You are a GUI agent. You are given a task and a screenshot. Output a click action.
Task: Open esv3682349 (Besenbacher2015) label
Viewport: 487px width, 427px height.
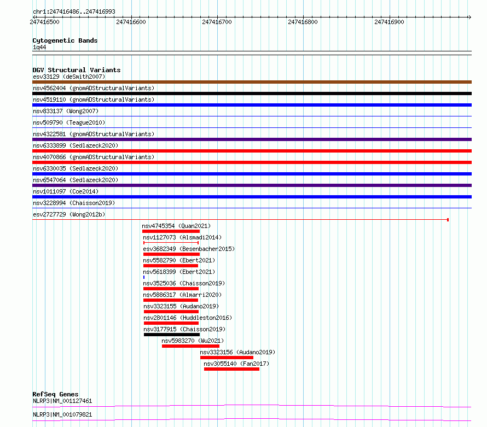(x=189, y=249)
